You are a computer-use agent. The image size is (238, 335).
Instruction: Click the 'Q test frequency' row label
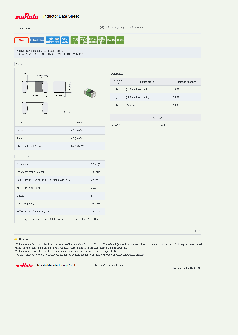coord(25,204)
